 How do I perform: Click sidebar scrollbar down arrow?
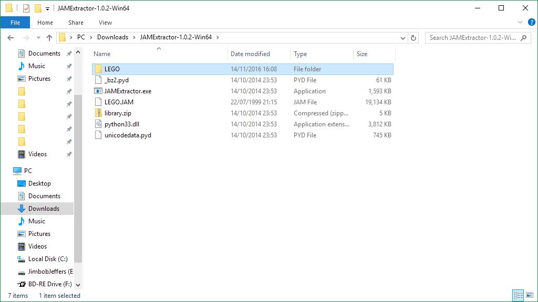pos(78,285)
